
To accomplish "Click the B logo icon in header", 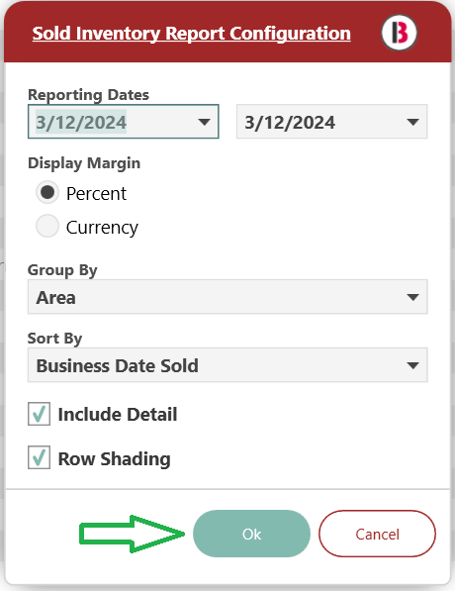I will pyautogui.click(x=399, y=33).
